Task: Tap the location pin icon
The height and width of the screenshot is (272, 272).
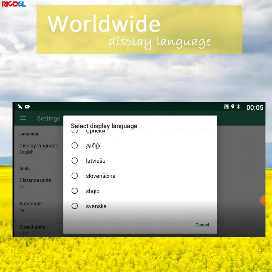Action: coord(233,107)
